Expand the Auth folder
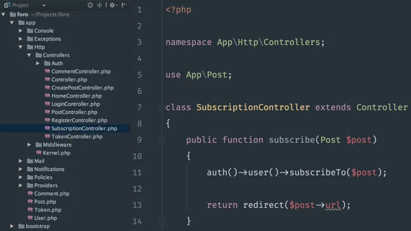Screen dimensions: 411x231 click(x=37, y=63)
